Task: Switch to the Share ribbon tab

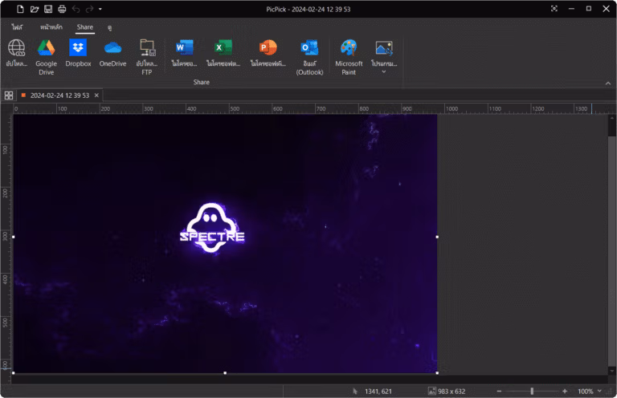Action: click(x=85, y=27)
